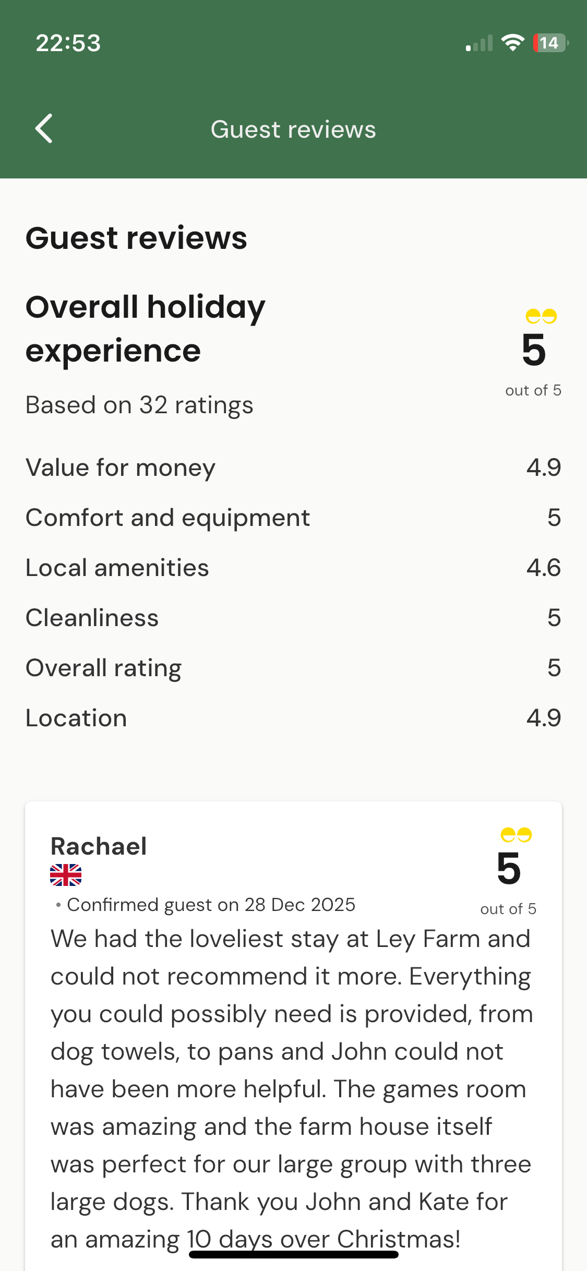Tap the battery indicator showing 14
Image resolution: width=587 pixels, height=1271 pixels.
[x=550, y=43]
